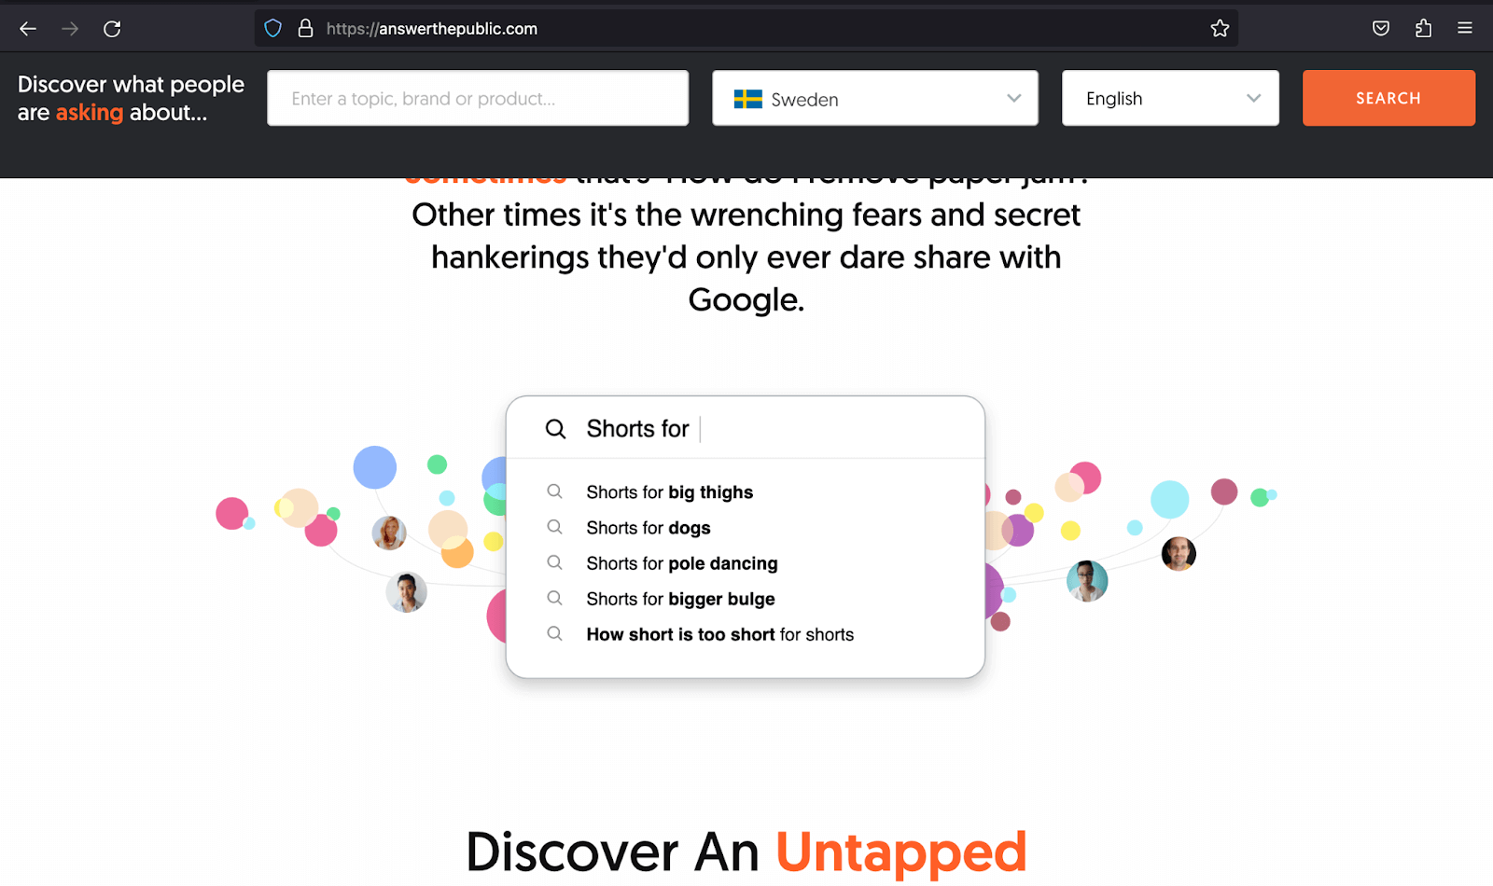Image resolution: width=1493 pixels, height=886 pixels.
Task: Select 'How short is too short for shorts'
Action: 720,634
